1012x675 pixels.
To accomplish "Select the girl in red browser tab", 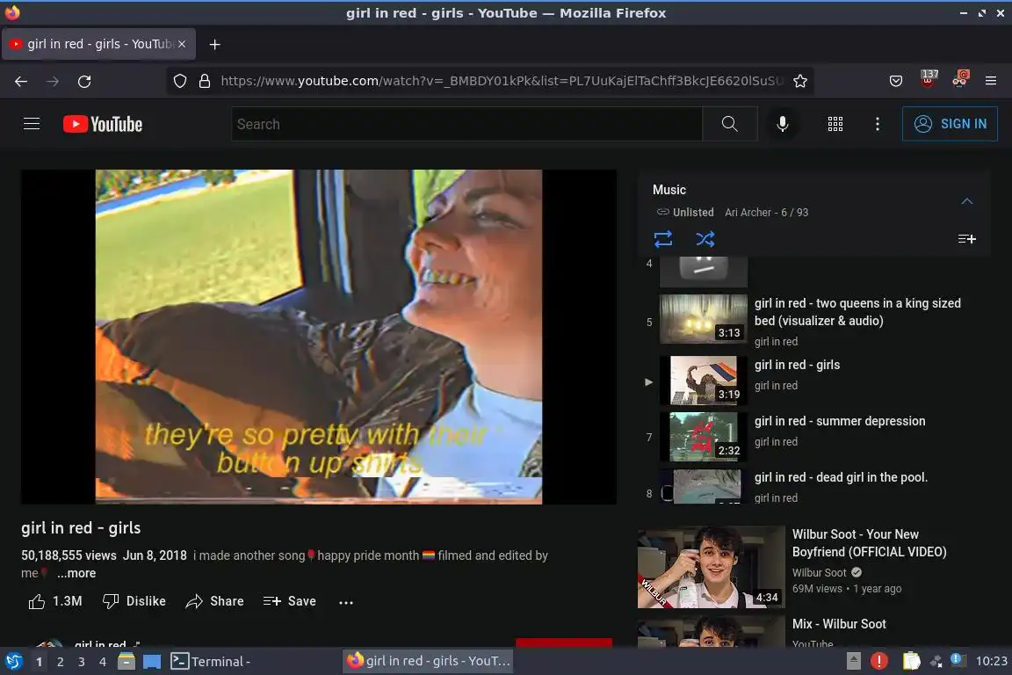I will coord(98,44).
